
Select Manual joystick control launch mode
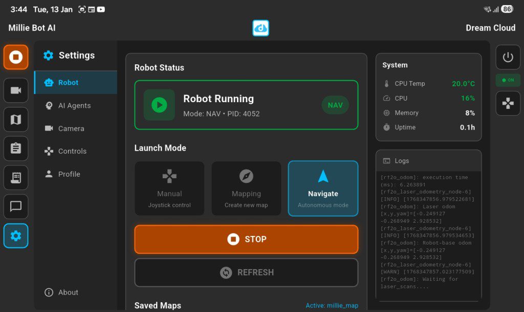click(x=169, y=188)
